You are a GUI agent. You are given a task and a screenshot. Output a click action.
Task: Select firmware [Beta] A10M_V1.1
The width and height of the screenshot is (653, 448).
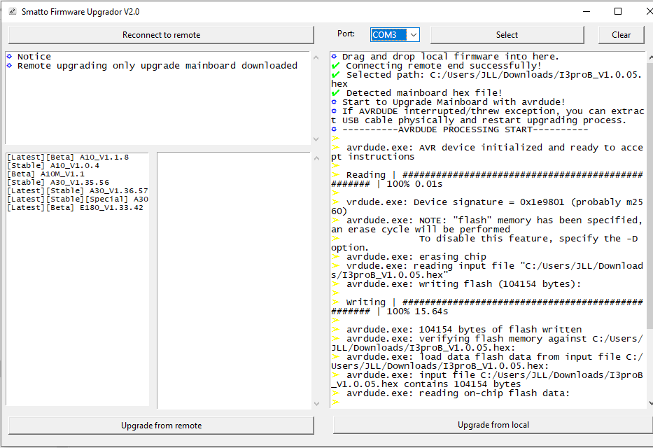[x=45, y=174]
